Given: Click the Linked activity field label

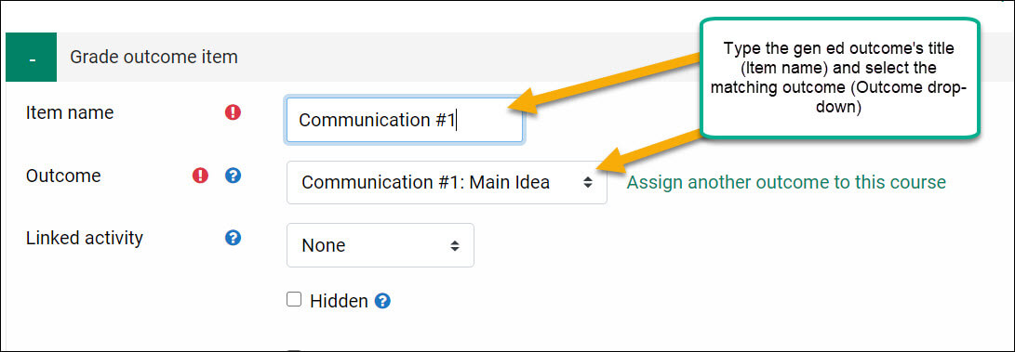Looking at the screenshot, I should point(84,239).
